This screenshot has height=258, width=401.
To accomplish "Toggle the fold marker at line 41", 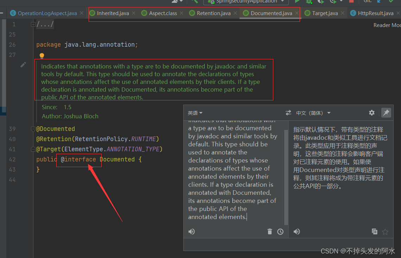I will pyautogui.click(x=33, y=149).
